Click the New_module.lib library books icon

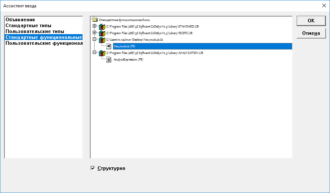point(102,40)
